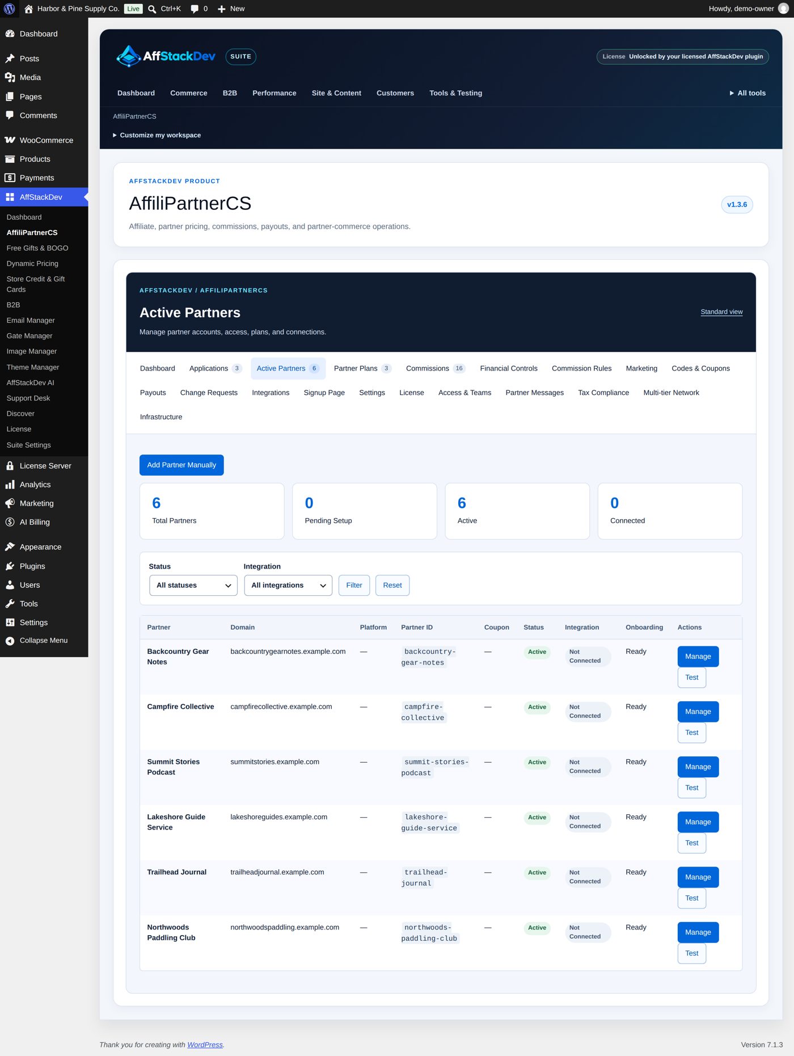Expand the All tools disclosure

coord(747,93)
